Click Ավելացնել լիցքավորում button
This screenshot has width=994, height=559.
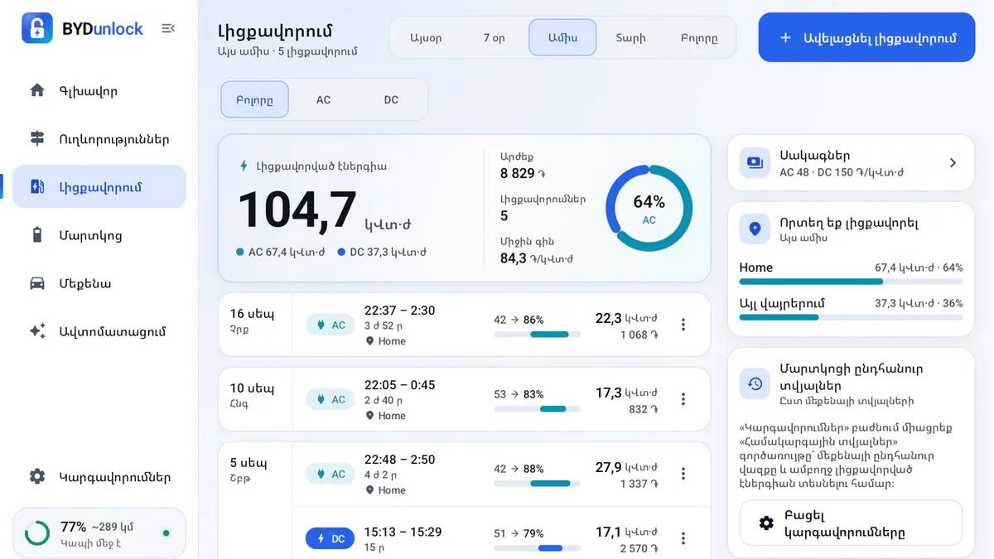click(866, 37)
